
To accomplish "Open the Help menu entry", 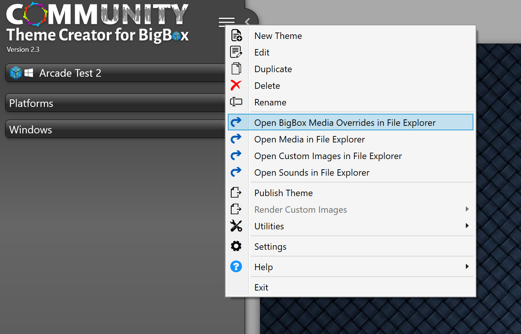I will (351, 267).
